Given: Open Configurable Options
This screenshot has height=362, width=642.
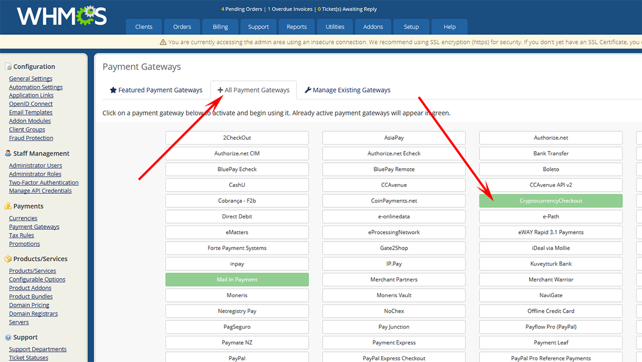Looking at the screenshot, I should click(x=37, y=280).
